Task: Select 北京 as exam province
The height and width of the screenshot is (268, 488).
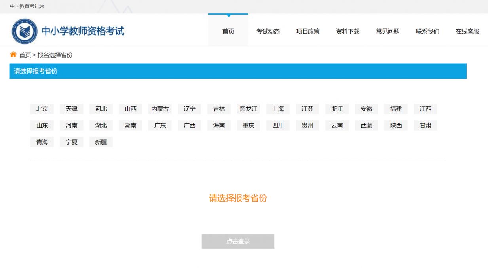Action: click(x=42, y=109)
